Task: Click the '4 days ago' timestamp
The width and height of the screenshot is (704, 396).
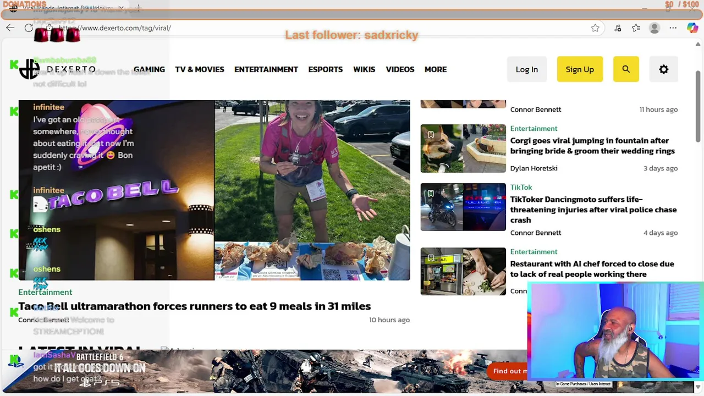Action: pyautogui.click(x=661, y=233)
